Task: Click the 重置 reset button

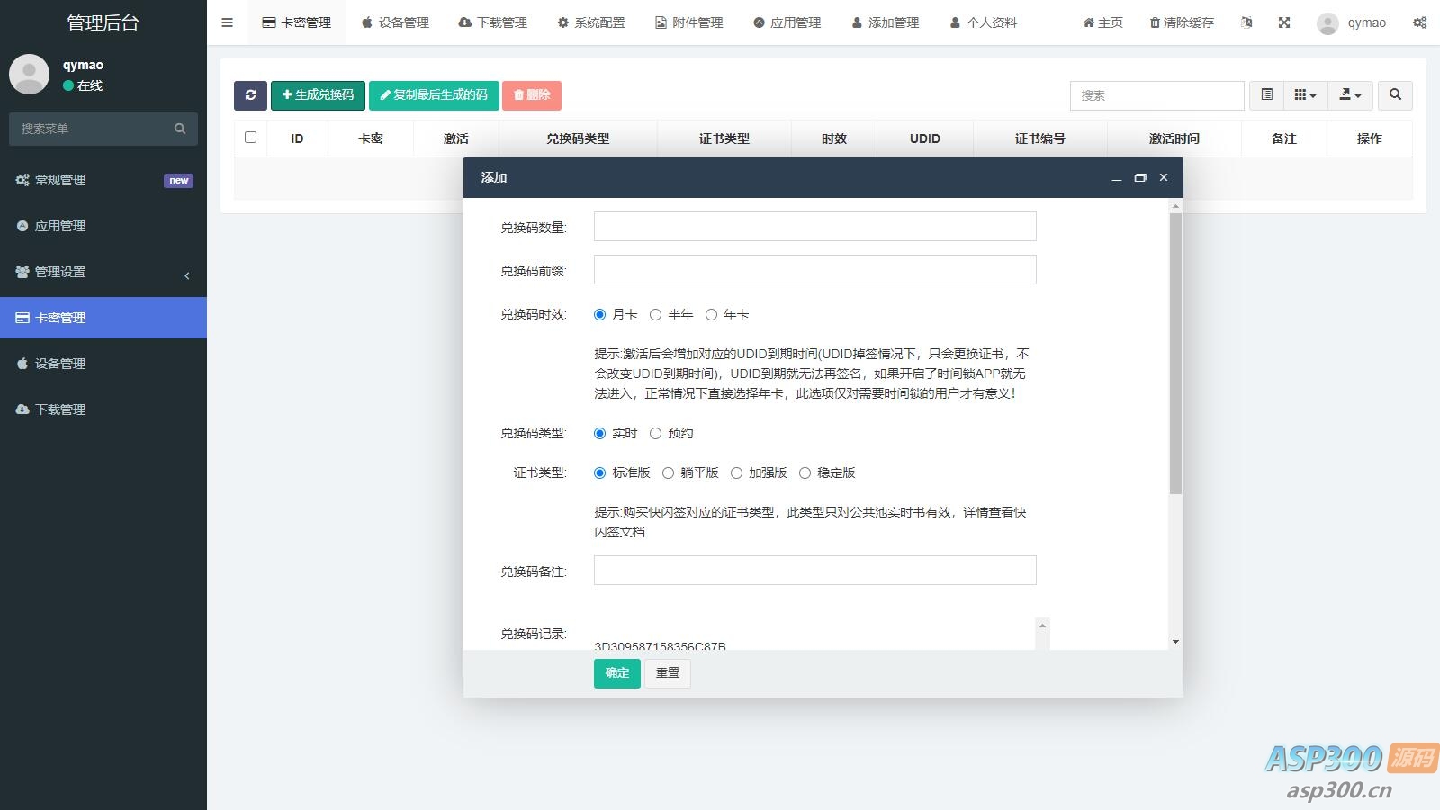Action: (x=668, y=673)
